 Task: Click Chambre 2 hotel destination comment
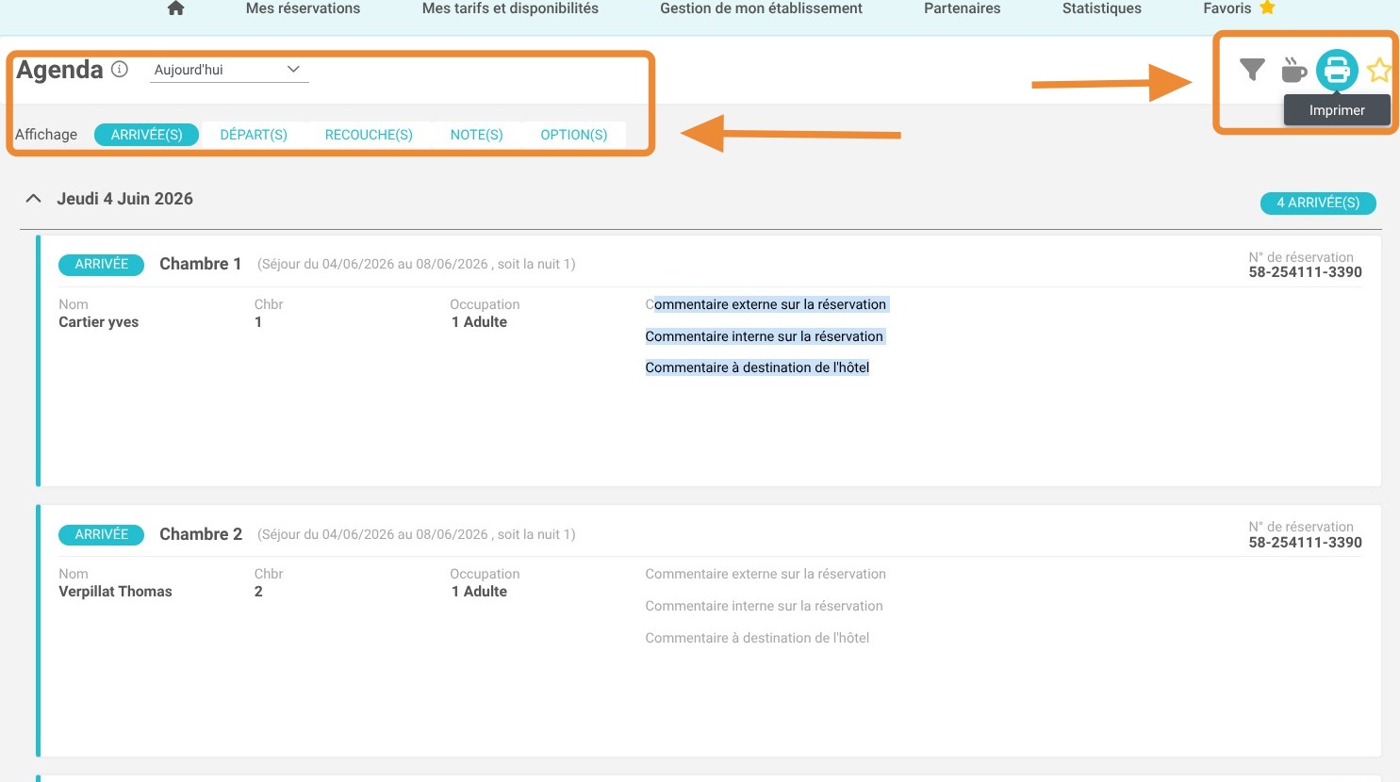pyautogui.click(x=757, y=638)
